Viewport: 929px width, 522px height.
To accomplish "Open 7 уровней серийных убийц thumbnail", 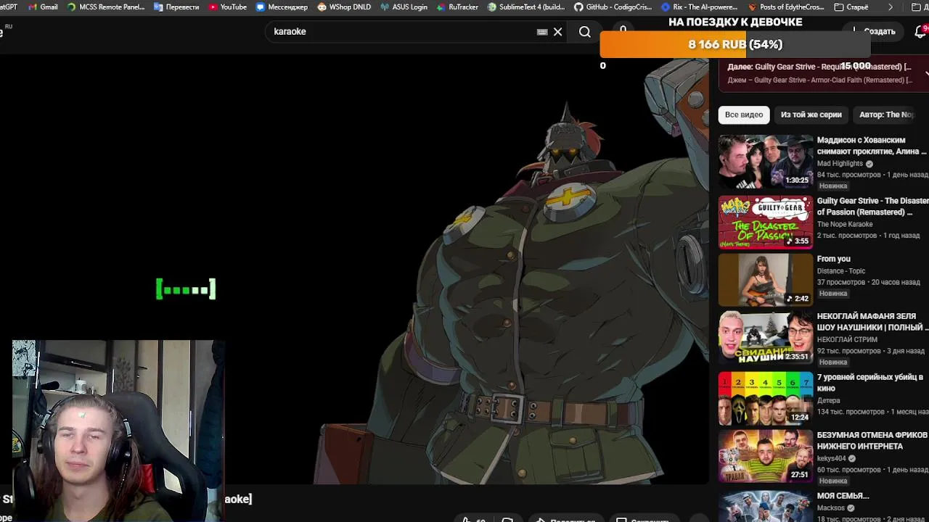I will 766,399.
